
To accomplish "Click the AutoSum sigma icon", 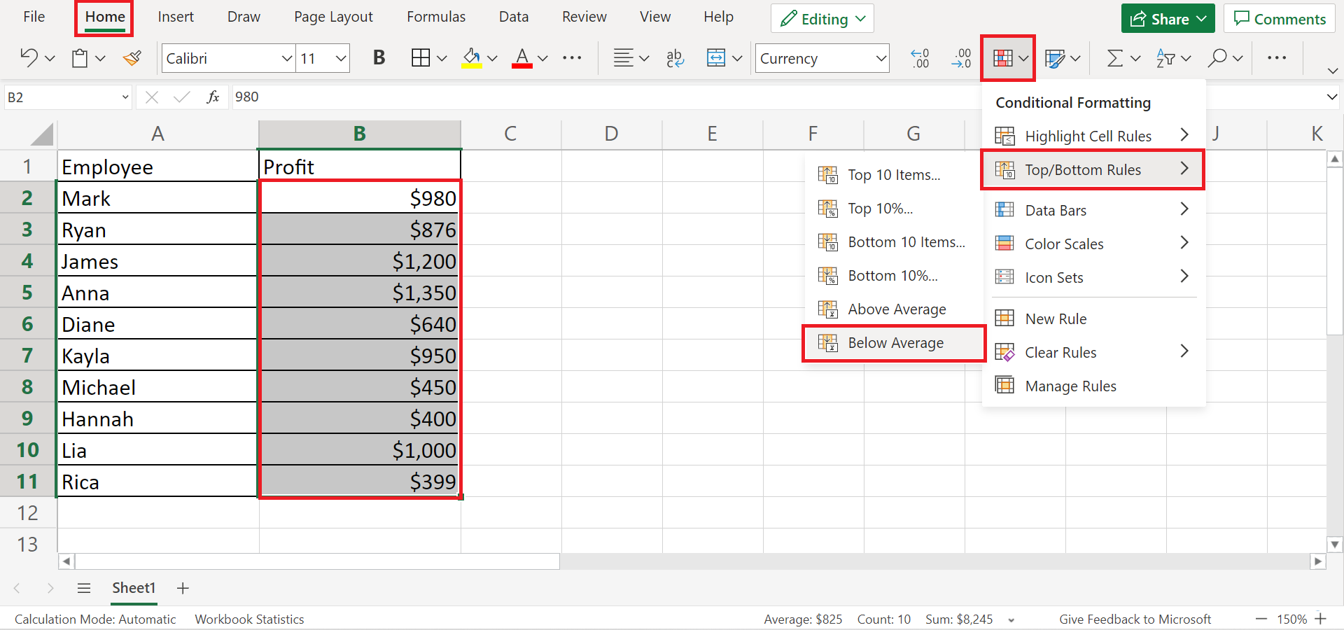I will point(1114,58).
